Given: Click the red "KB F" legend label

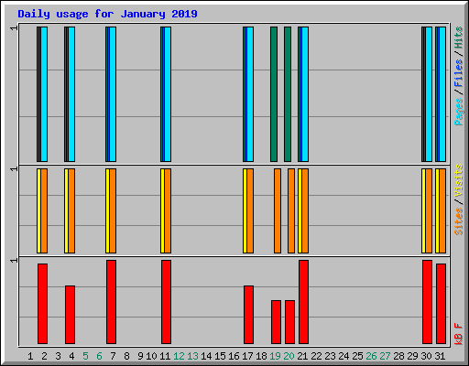Looking at the screenshot, I should [459, 334].
